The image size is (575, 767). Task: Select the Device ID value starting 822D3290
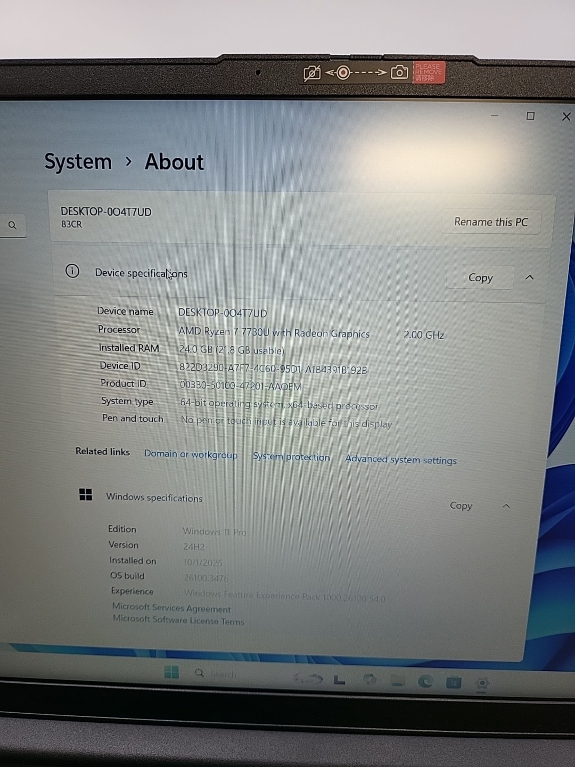click(x=273, y=369)
